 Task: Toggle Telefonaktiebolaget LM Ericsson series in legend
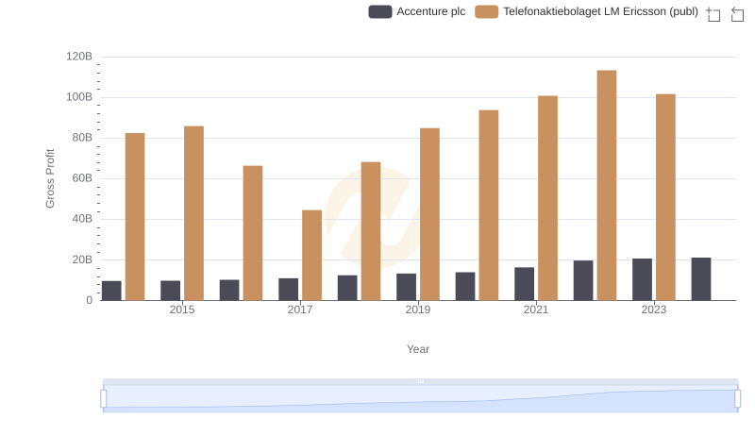point(586,11)
